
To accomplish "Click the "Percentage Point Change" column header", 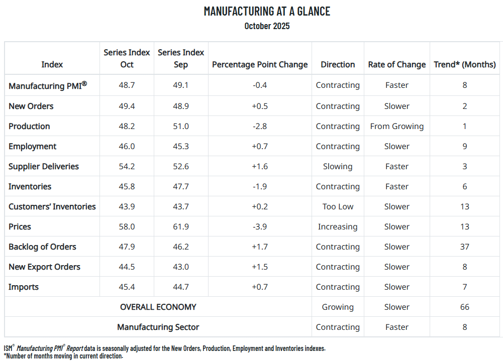I will coord(260,64).
